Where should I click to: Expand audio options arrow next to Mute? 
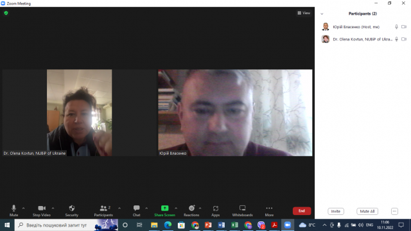point(23,208)
